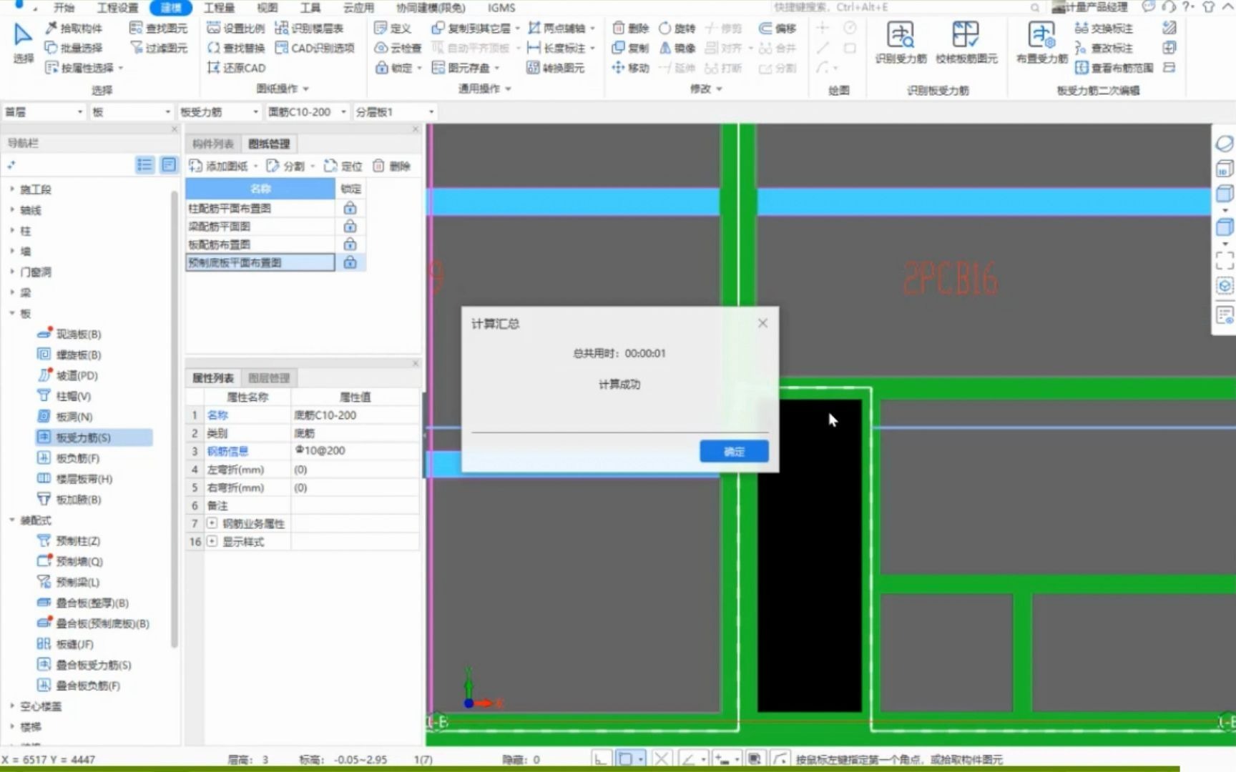The image size is (1236, 772).
Task: Toggle the lock on 板配筋布置图
Action: pos(350,243)
